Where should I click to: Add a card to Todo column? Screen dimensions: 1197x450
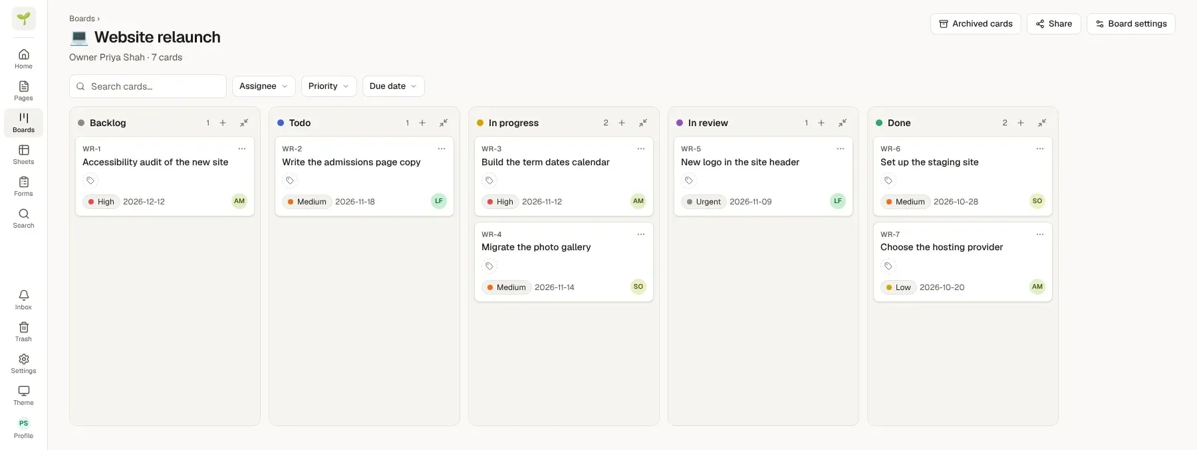pos(422,123)
